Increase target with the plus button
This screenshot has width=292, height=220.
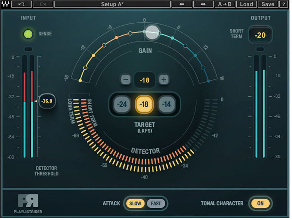[x=164, y=79]
